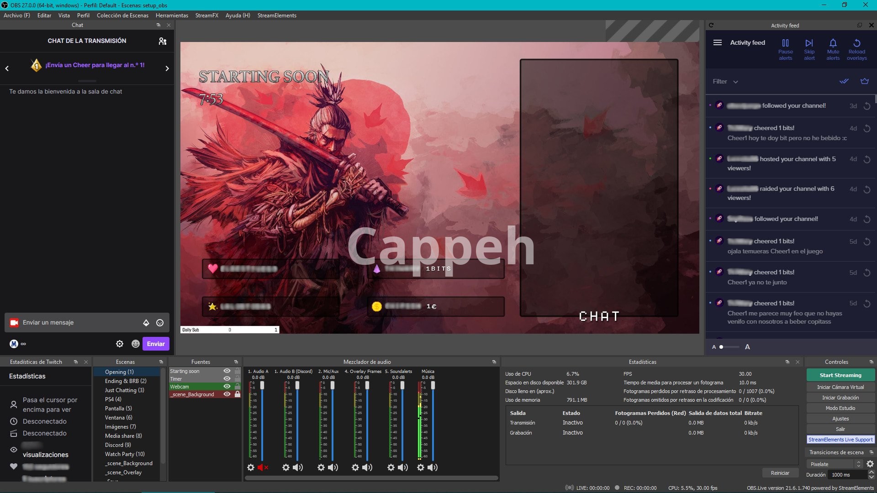Mute alerts with the bell icon
This screenshot has height=493, width=877.
[x=833, y=43]
